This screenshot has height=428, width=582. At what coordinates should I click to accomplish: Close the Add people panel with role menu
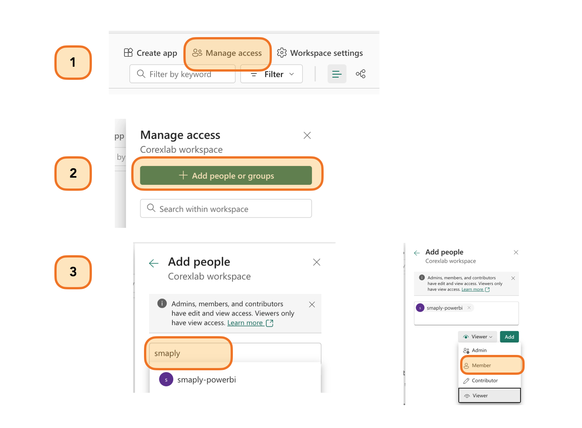click(516, 252)
